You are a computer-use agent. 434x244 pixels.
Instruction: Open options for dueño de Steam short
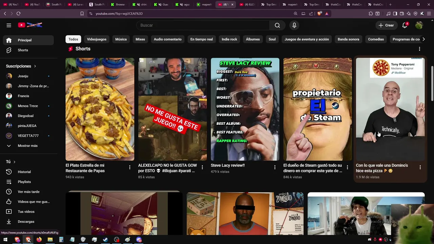click(x=347, y=167)
